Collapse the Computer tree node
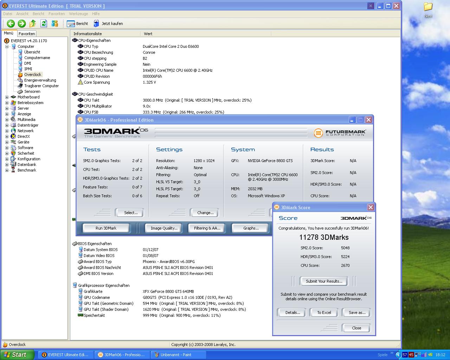 coord(7,46)
